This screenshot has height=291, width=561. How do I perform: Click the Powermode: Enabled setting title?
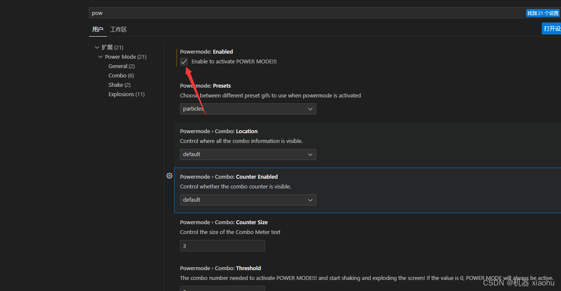click(206, 52)
